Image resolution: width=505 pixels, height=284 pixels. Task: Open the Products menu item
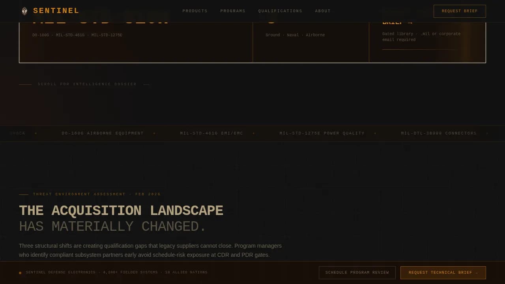[x=195, y=11]
